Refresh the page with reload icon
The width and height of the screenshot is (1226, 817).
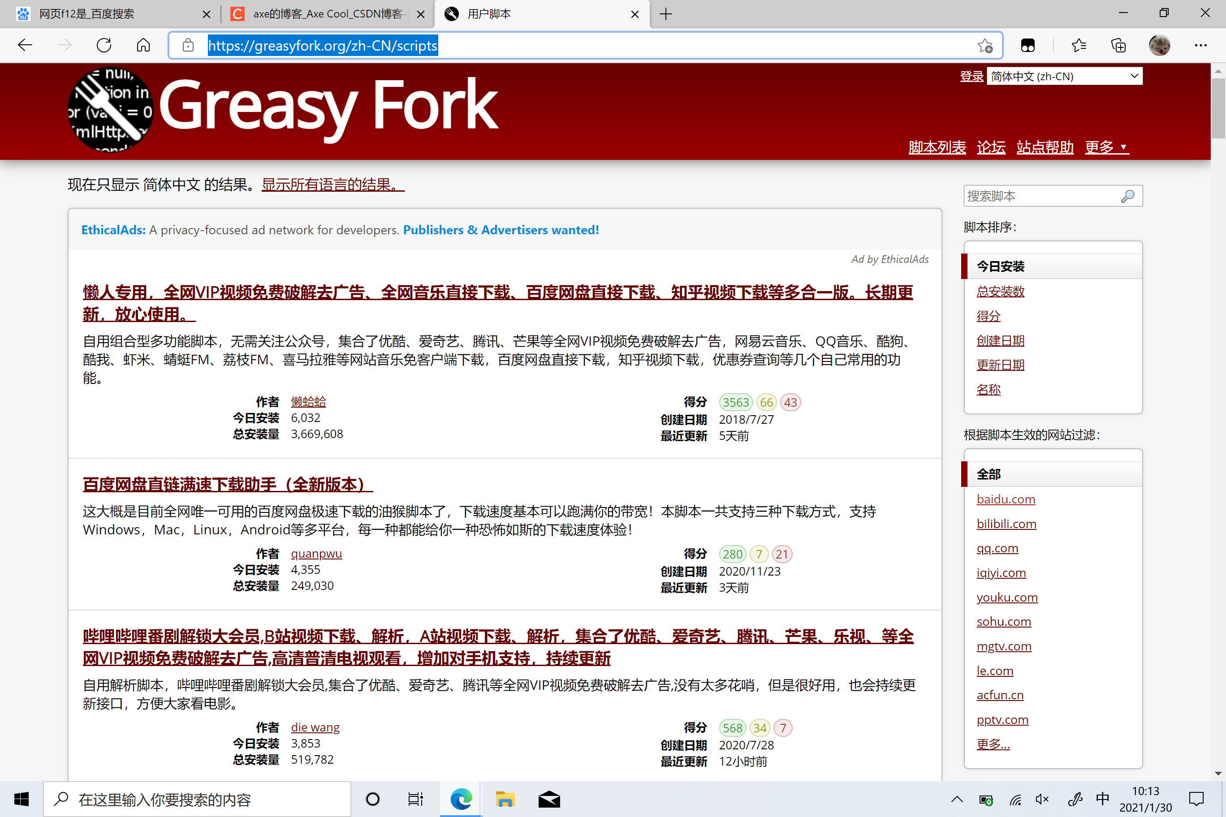(104, 45)
